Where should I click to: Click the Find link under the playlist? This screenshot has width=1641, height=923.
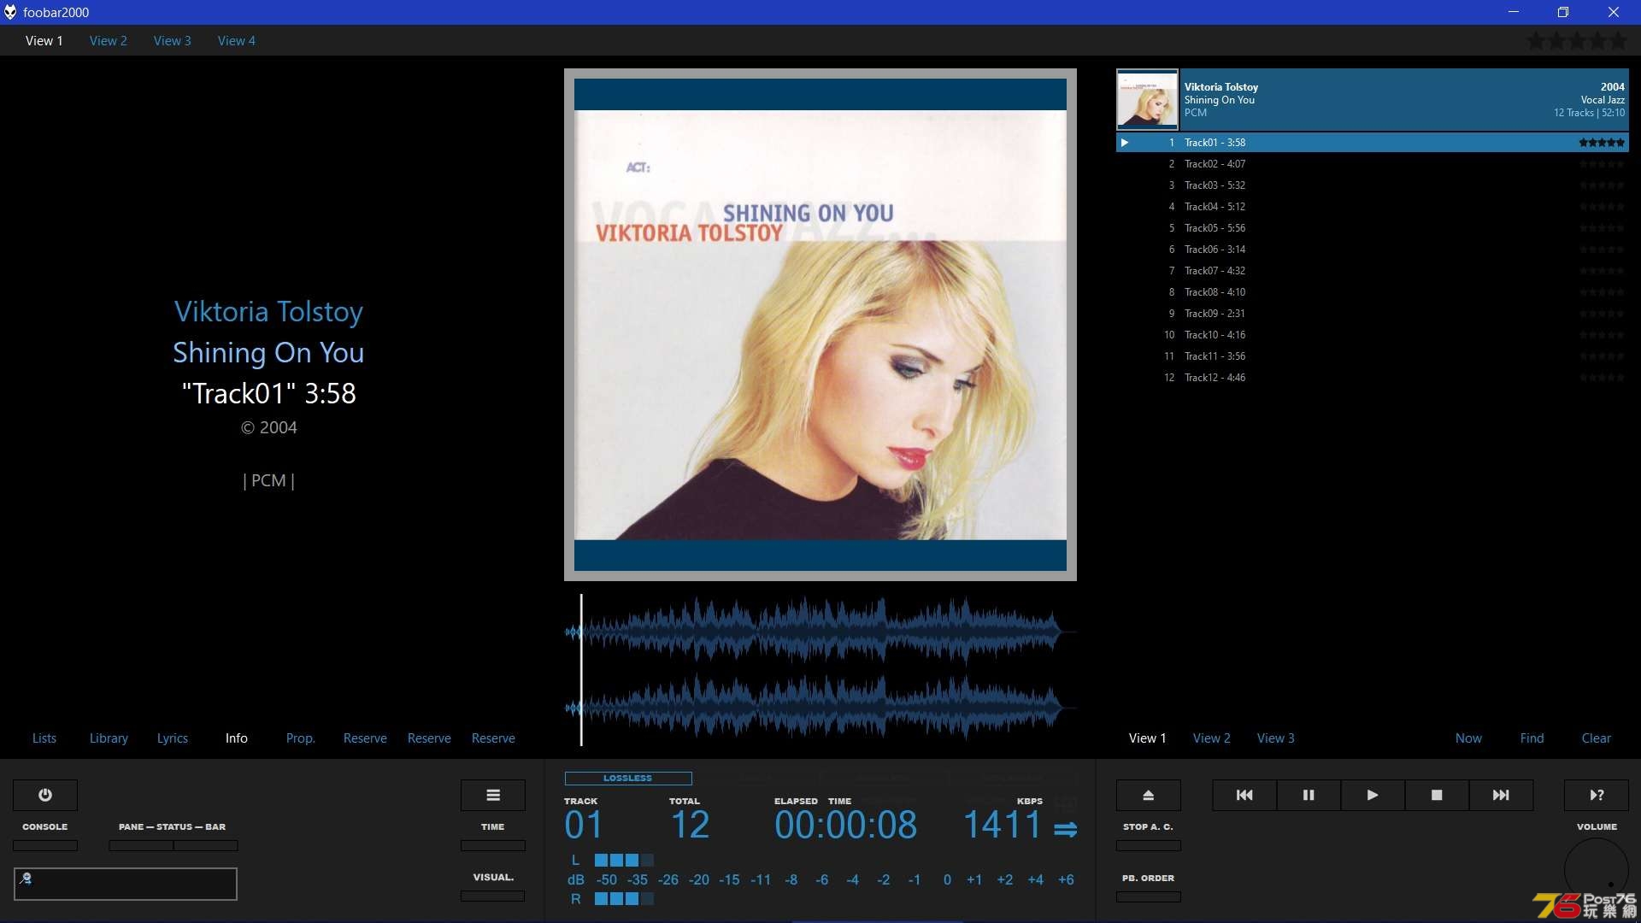point(1532,738)
